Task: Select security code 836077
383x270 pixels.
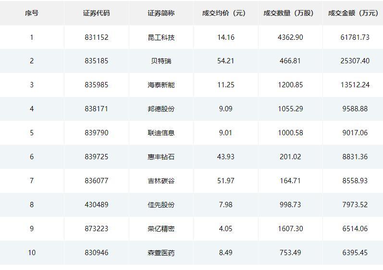Action: tap(97, 181)
